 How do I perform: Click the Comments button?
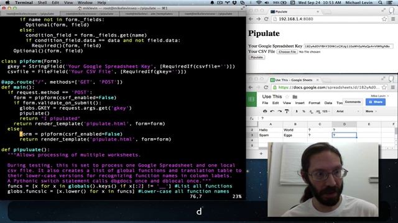353,102
